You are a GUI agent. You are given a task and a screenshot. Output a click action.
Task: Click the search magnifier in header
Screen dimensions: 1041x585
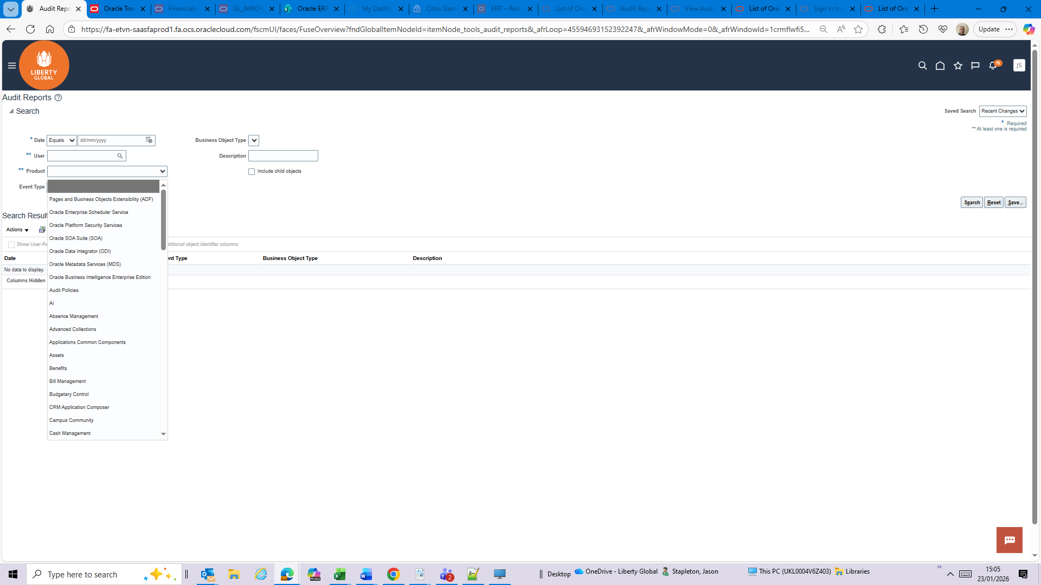(922, 66)
